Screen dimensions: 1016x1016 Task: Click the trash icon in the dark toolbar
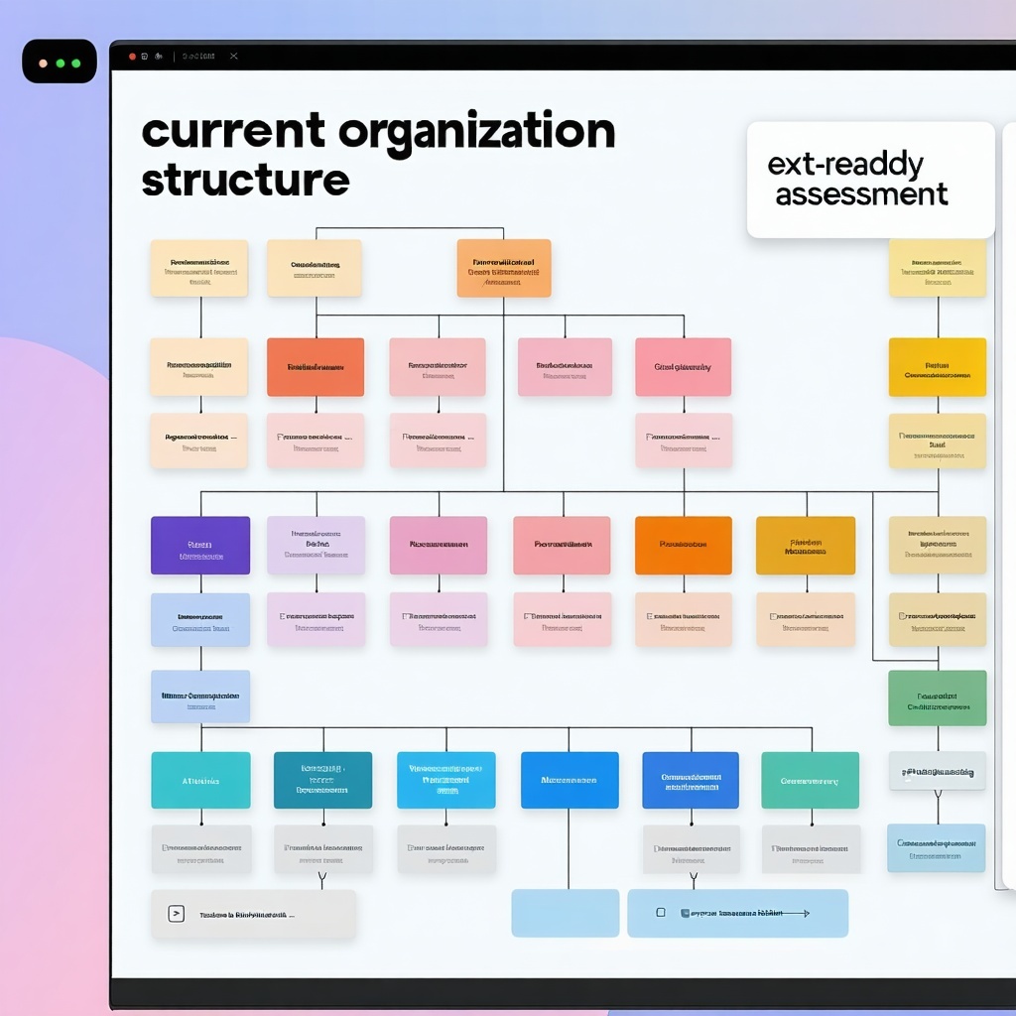click(x=144, y=57)
